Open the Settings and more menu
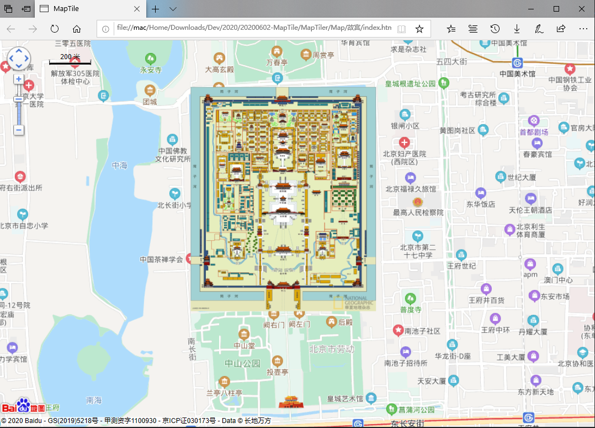 [x=583, y=29]
